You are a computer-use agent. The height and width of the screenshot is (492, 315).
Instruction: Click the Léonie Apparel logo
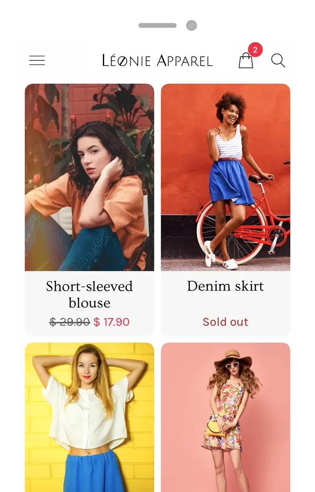pos(157,61)
